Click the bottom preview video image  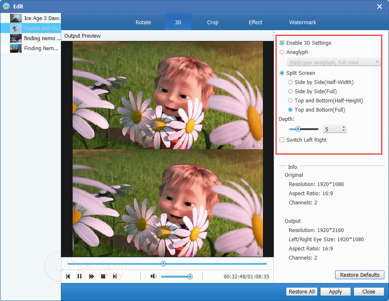[168, 203]
